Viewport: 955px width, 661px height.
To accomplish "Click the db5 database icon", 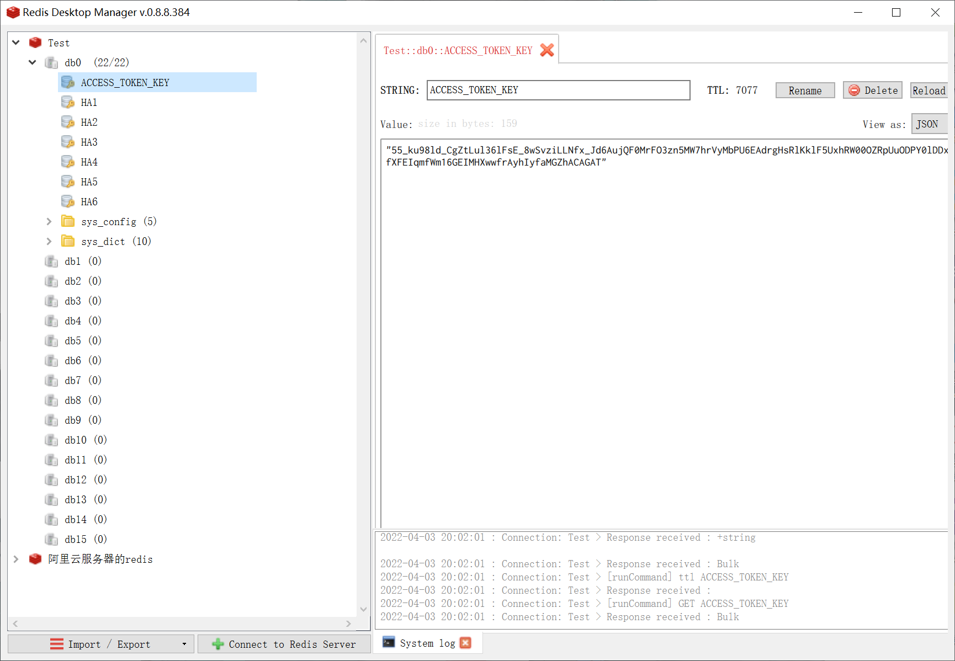I will (x=51, y=340).
